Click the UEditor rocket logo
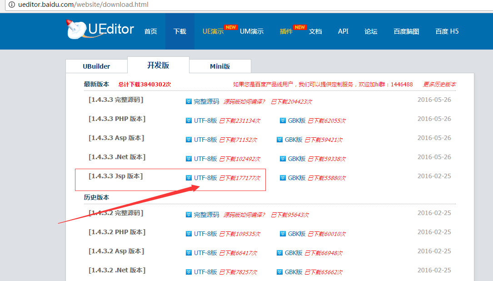 pos(100,29)
